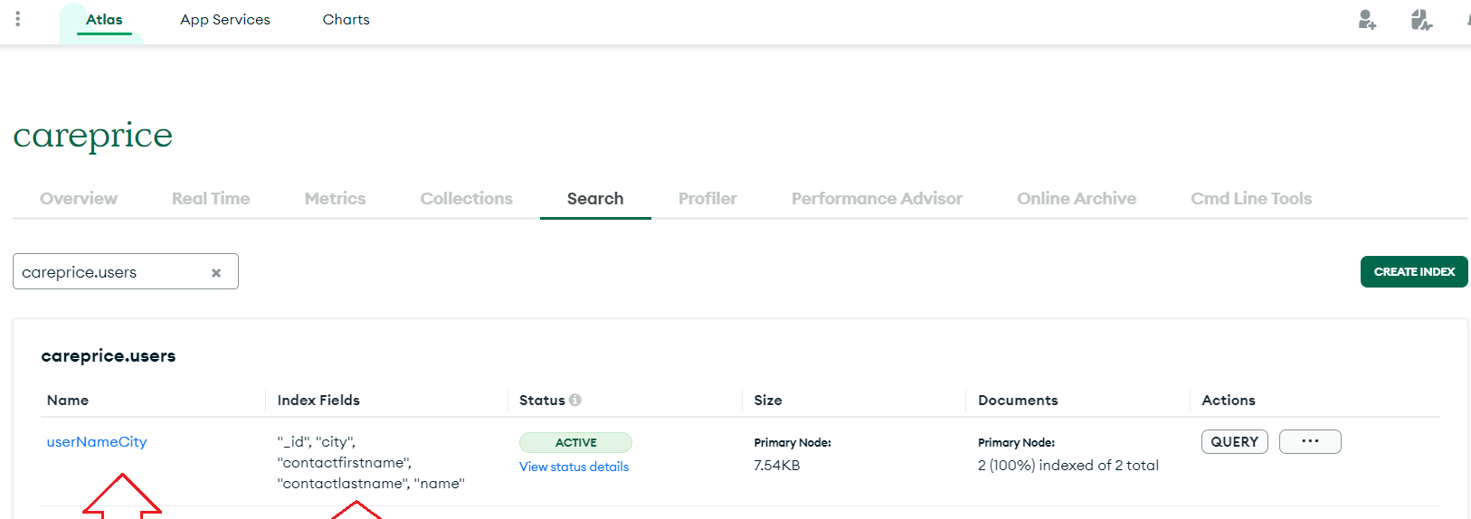Clear the careprice.users filter with the x

216,272
